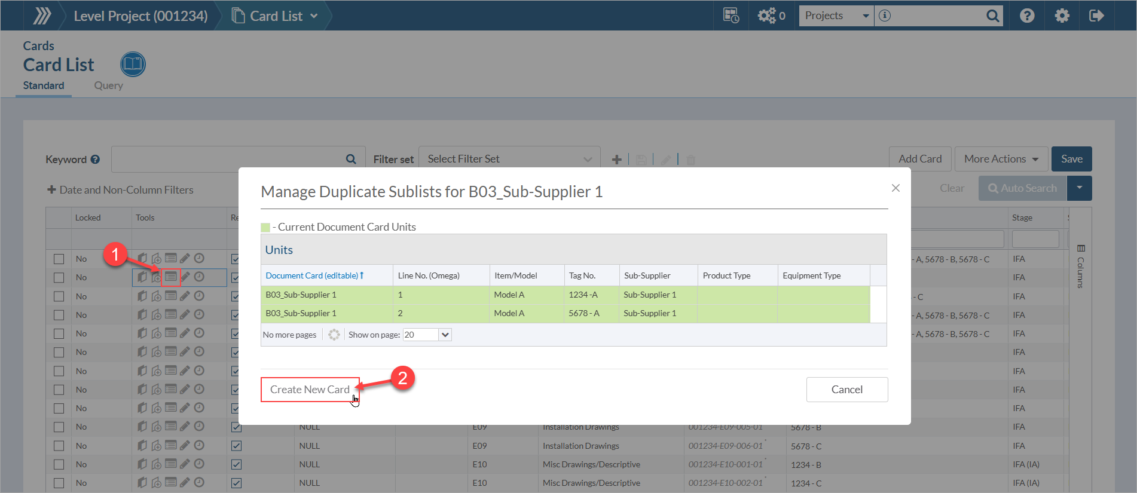Click into the Keyword input field
1137x493 pixels.
pyautogui.click(x=239, y=159)
